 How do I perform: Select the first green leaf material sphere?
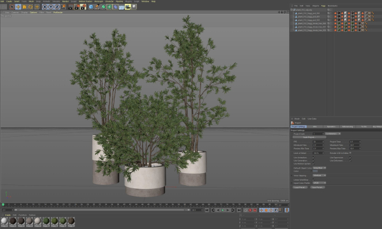click(46, 221)
